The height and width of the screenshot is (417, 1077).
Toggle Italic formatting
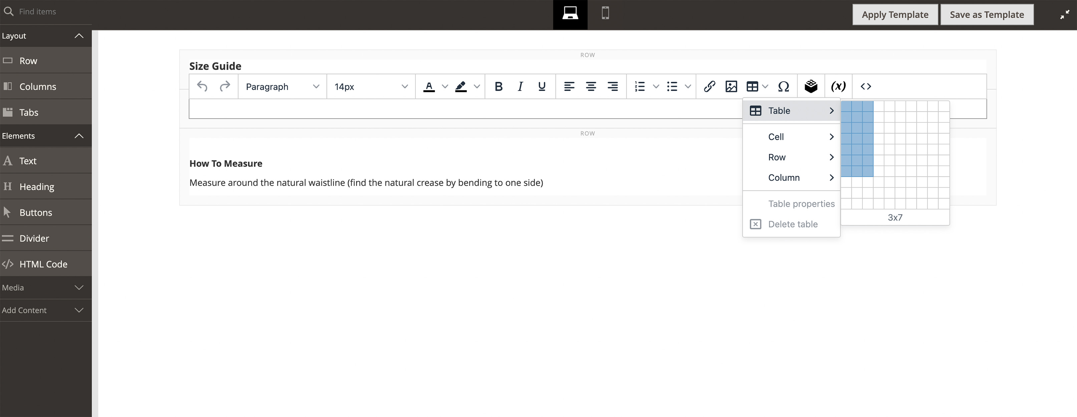click(520, 86)
